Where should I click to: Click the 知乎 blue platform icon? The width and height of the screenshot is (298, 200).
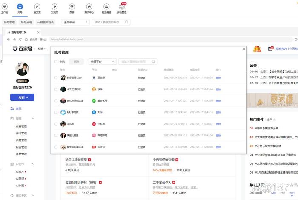coord(94,112)
